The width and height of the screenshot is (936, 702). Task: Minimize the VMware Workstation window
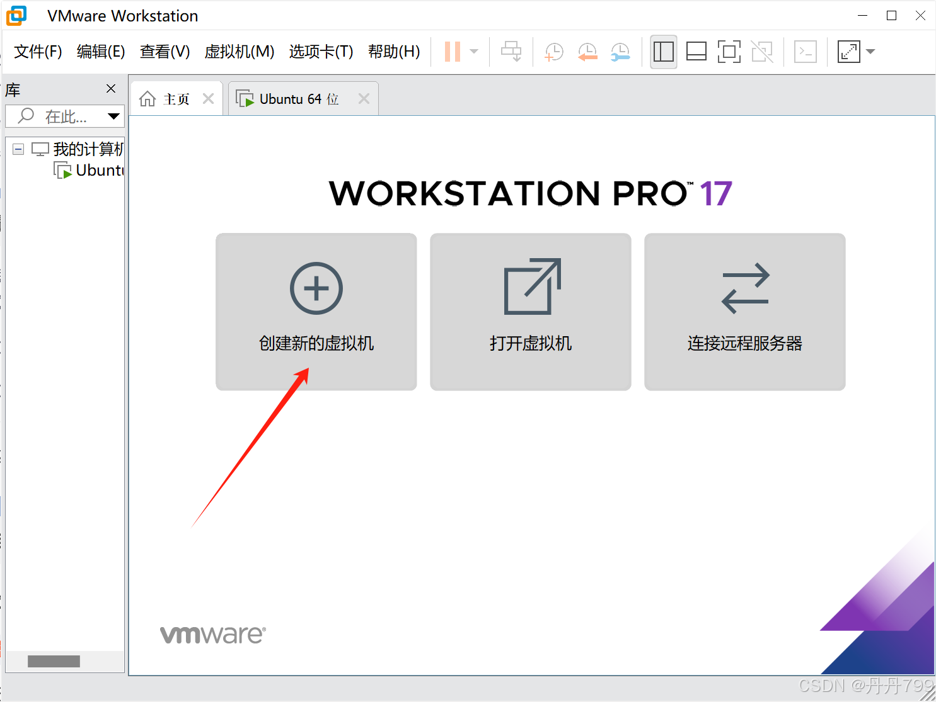(x=863, y=16)
